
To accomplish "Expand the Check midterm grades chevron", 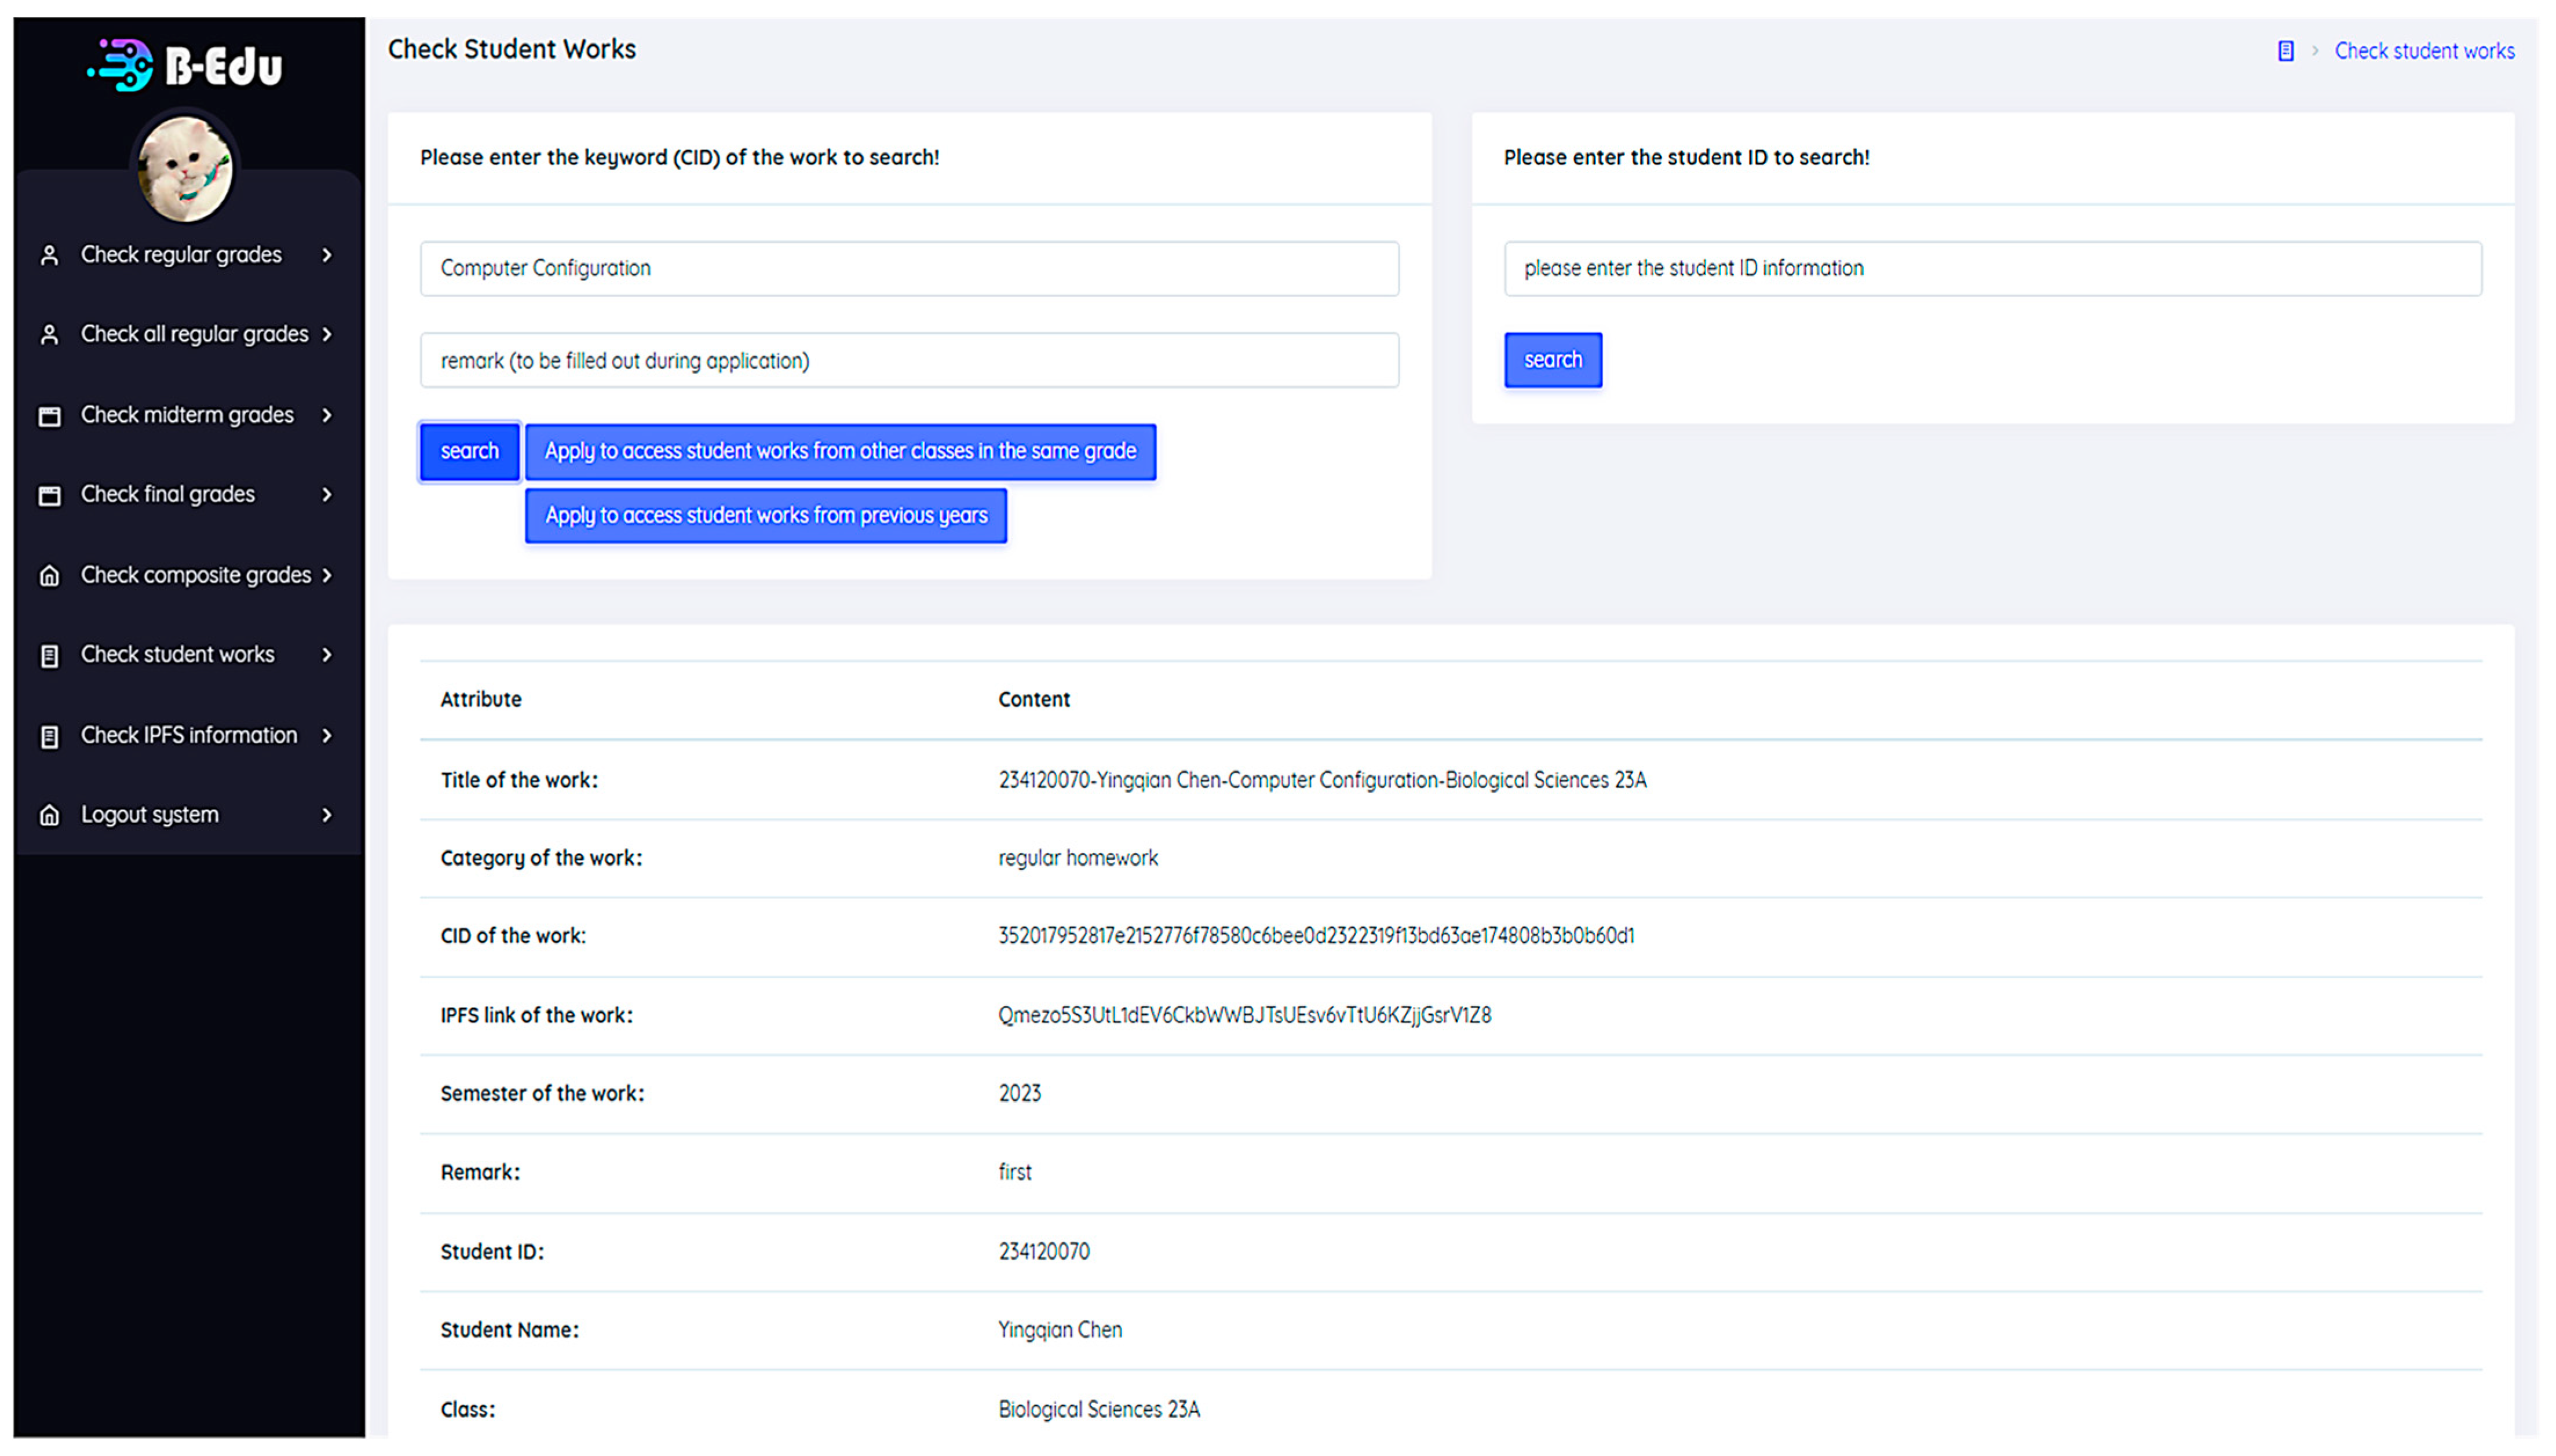I will (x=327, y=415).
